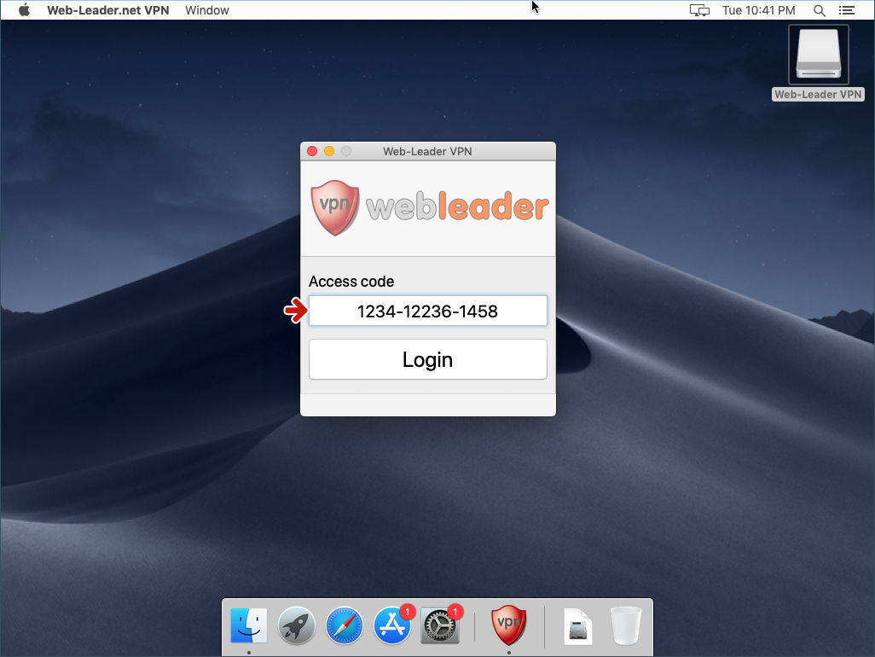Open Spotlight search in menu bar
The image size is (875, 657).
[820, 10]
